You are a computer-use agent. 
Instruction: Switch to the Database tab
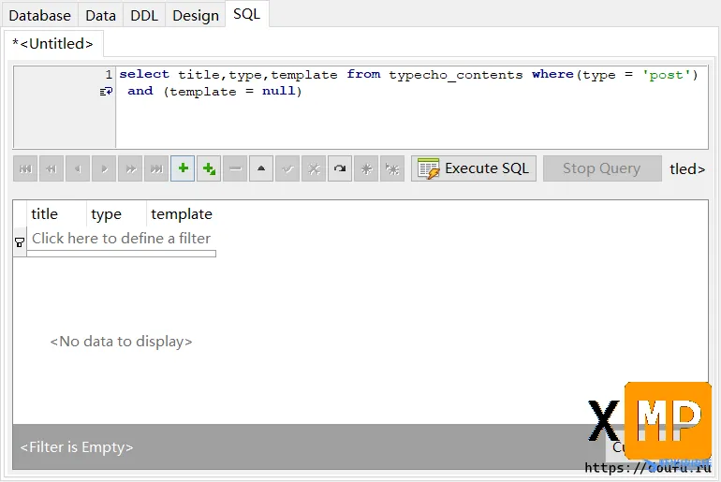pos(40,15)
